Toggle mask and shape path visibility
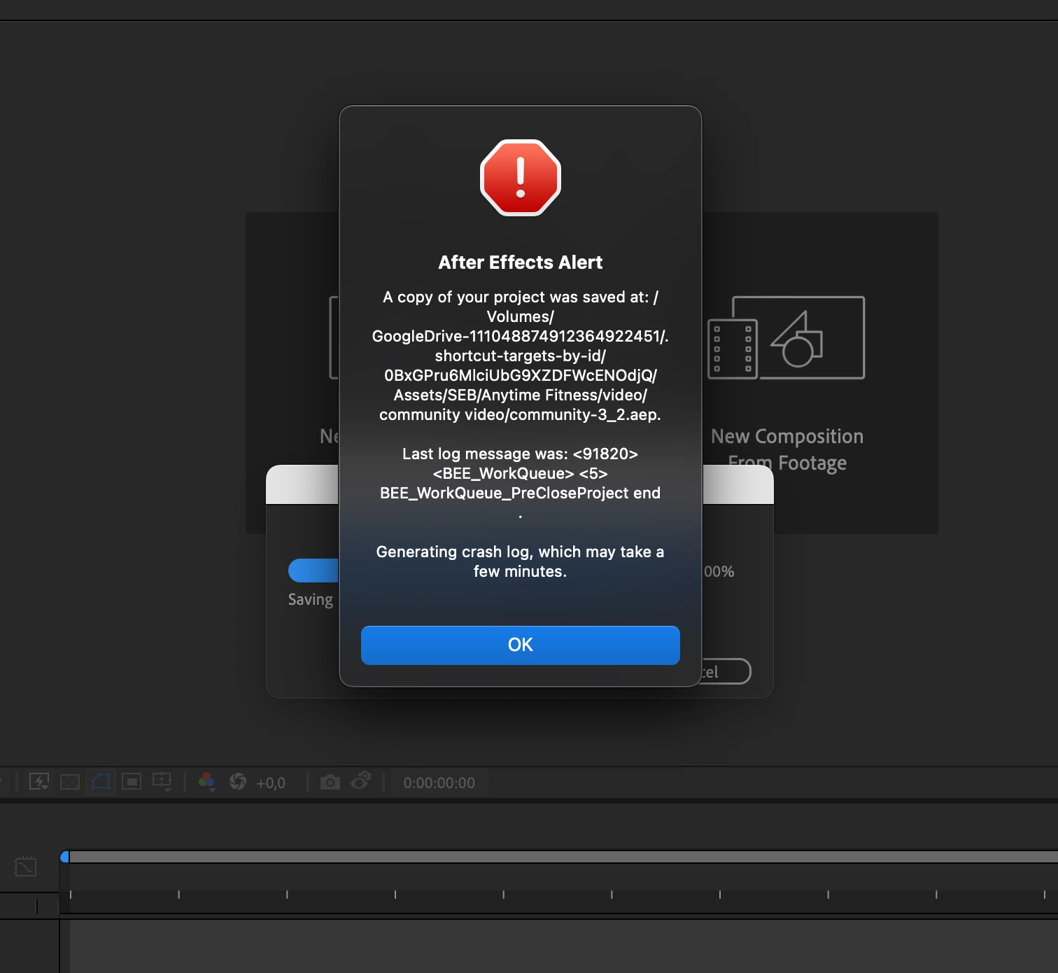 tap(101, 782)
